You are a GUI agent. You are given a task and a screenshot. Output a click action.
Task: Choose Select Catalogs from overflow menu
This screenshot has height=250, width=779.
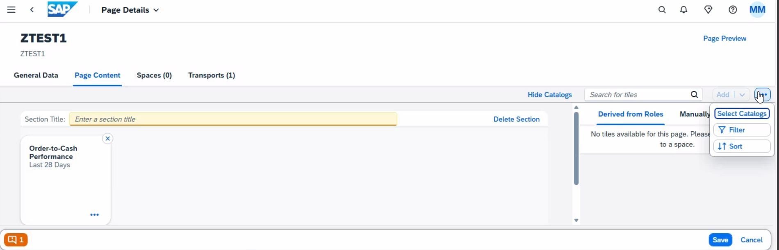click(742, 114)
